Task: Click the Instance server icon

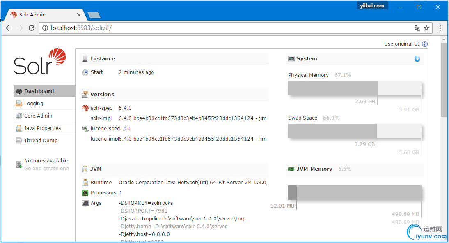Action: (x=85, y=58)
